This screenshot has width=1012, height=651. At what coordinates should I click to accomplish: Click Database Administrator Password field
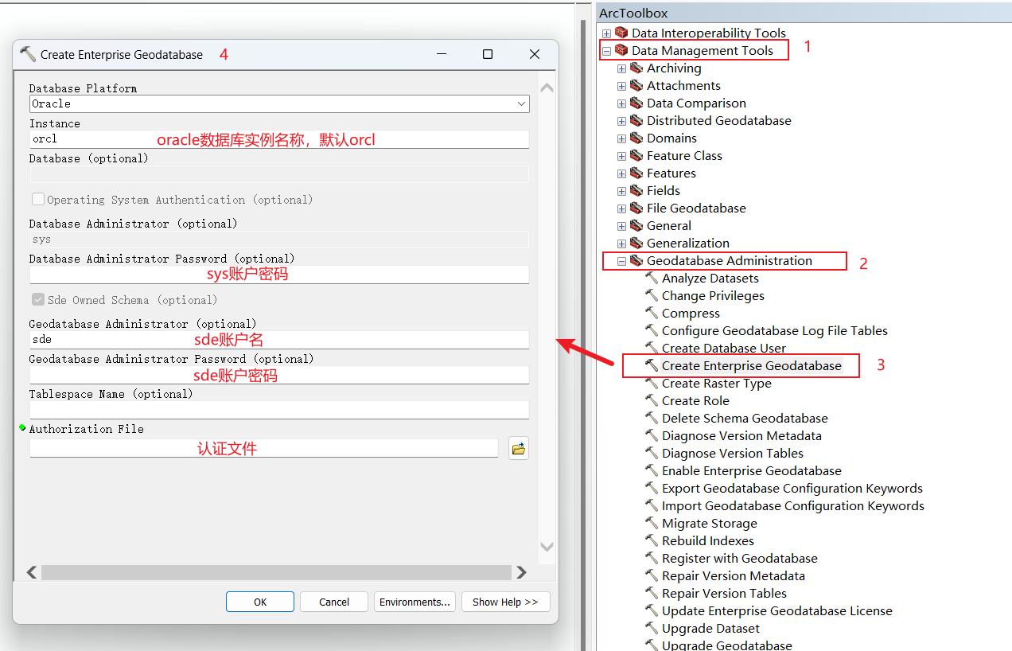279,275
